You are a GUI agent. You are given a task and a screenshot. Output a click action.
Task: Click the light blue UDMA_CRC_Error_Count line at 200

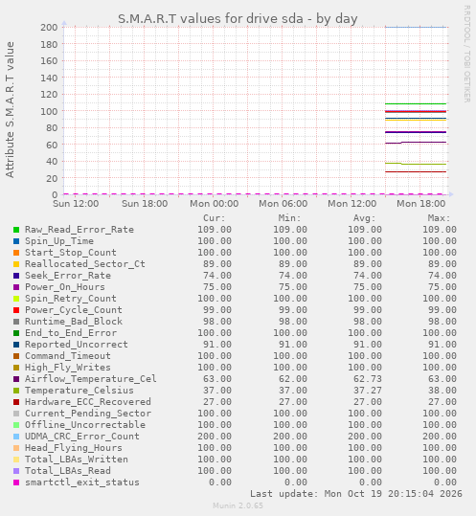click(x=416, y=28)
